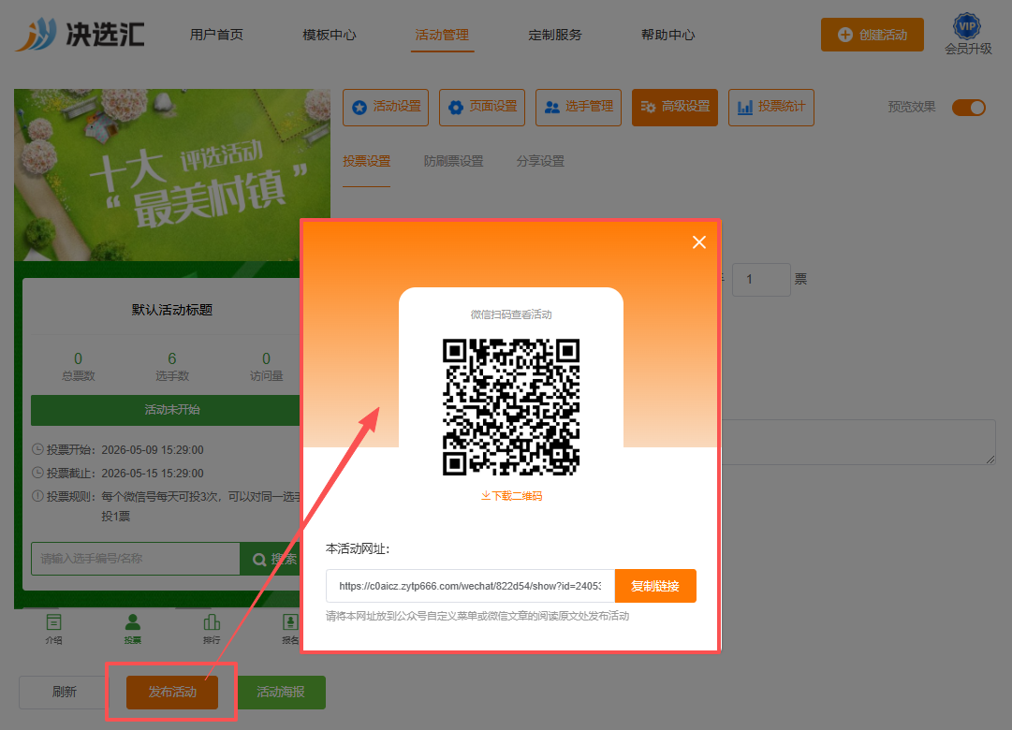Open the VIP 会员升级 badge
Viewport: 1012px width, 730px height.
[967, 35]
